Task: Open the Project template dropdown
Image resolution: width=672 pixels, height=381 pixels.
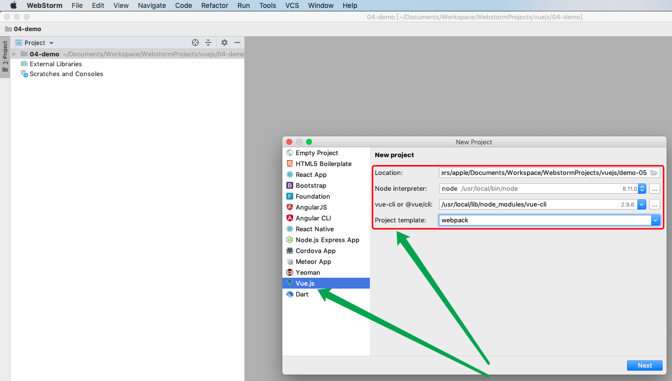Action: (656, 220)
